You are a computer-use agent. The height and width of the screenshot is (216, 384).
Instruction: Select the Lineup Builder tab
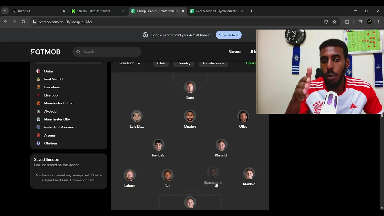[157, 11]
